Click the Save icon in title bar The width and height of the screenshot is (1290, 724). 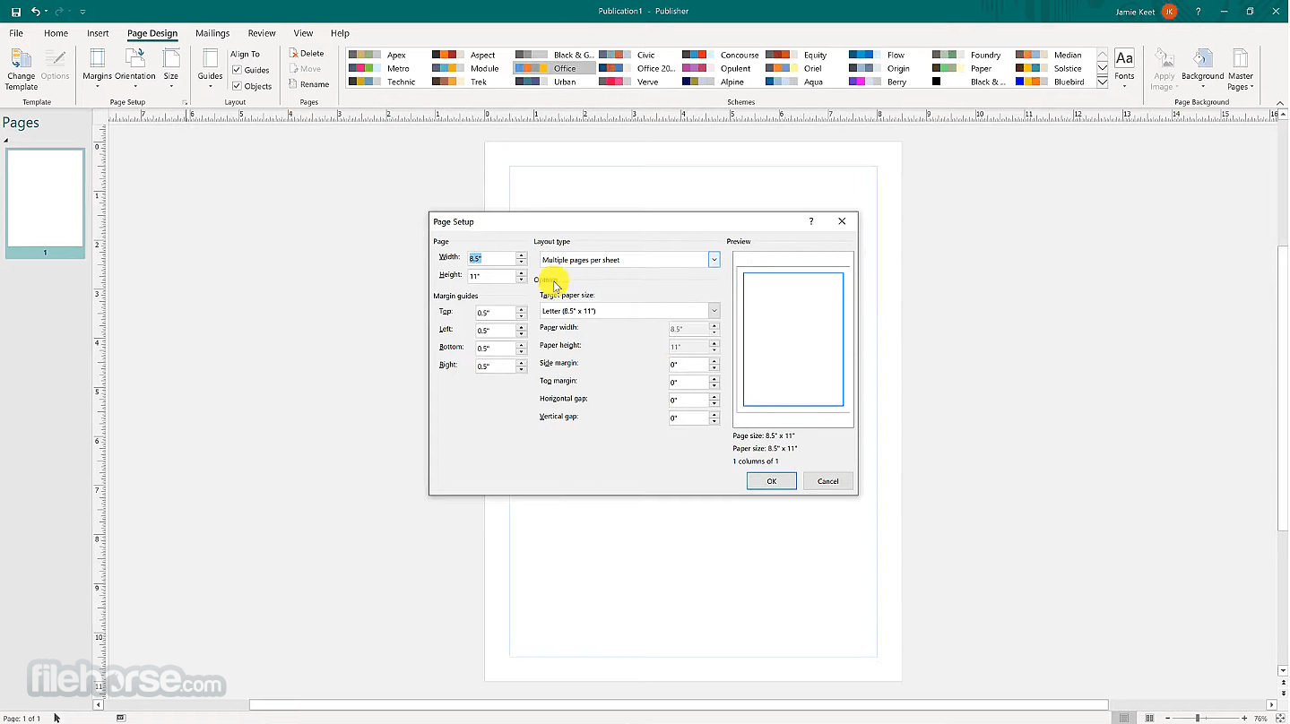click(x=15, y=12)
